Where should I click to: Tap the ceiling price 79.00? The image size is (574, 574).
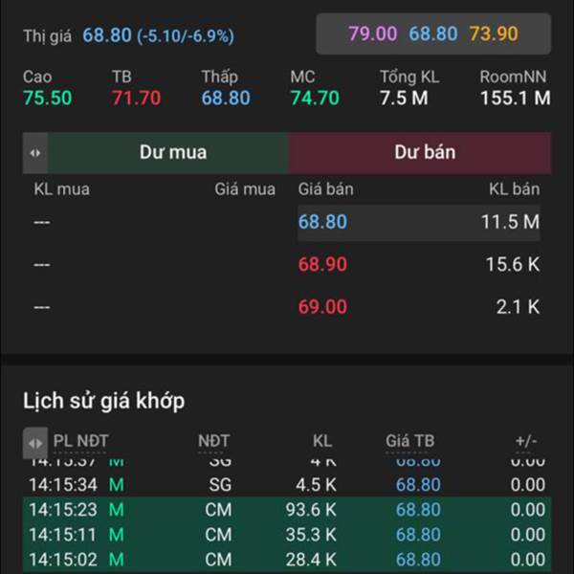(372, 34)
